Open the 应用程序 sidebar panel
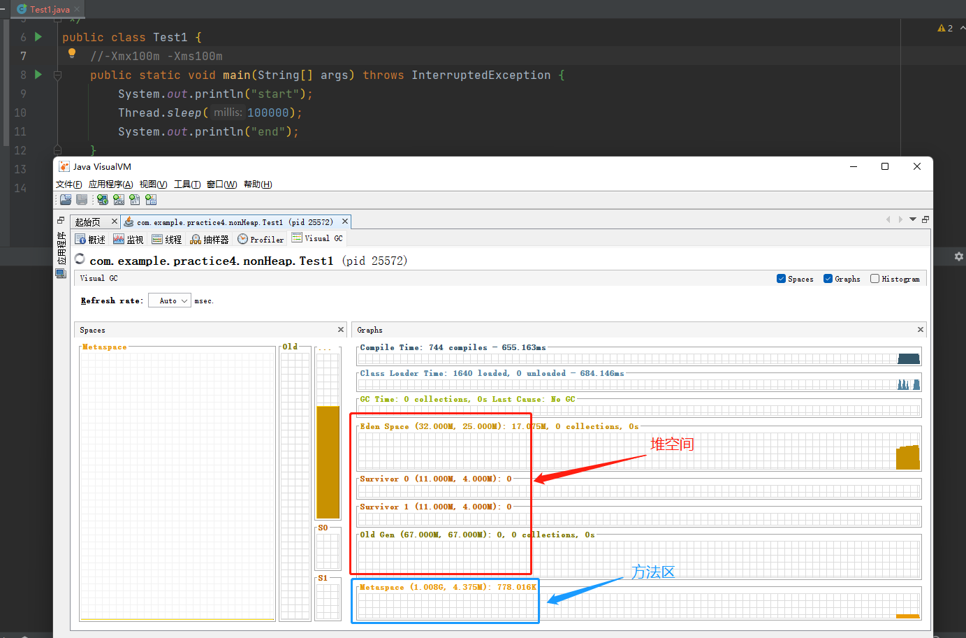This screenshot has height=638, width=966. tap(61, 248)
